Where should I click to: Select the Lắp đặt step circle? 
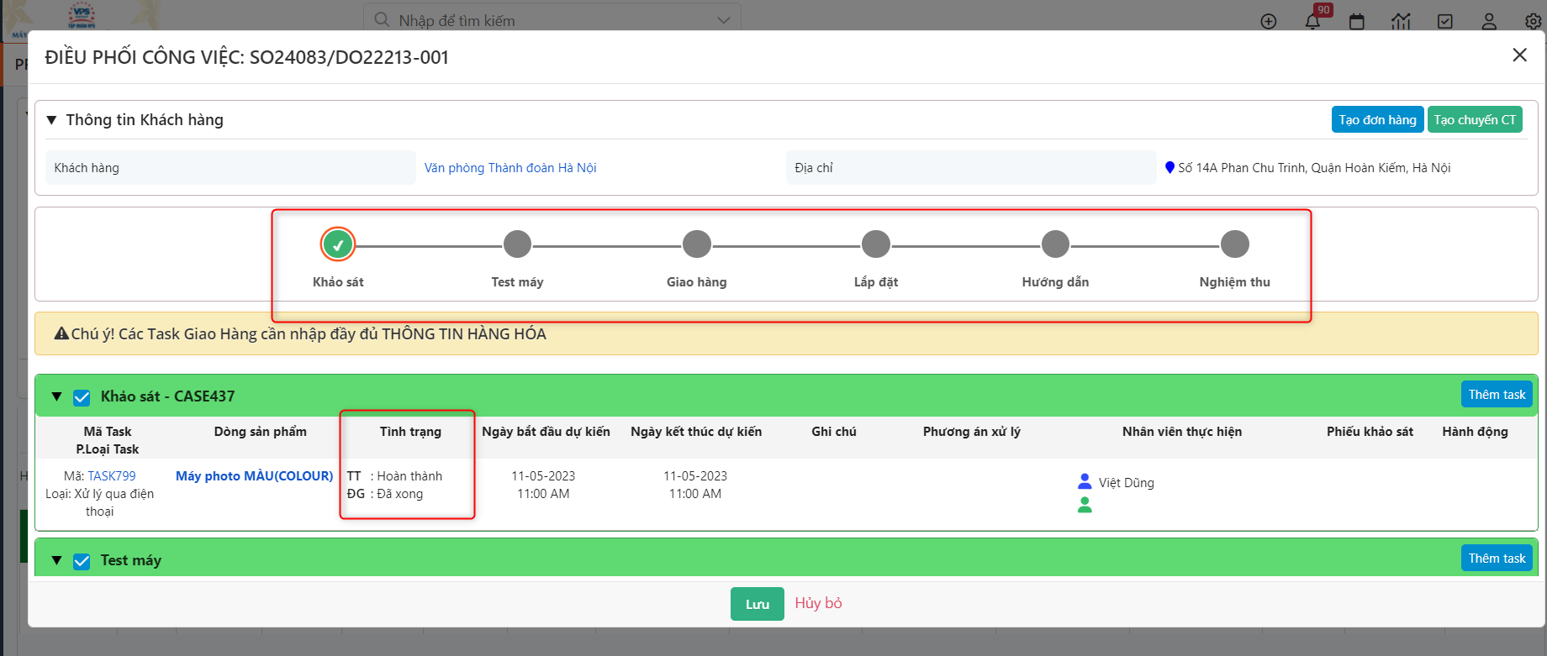pyautogui.click(x=876, y=244)
